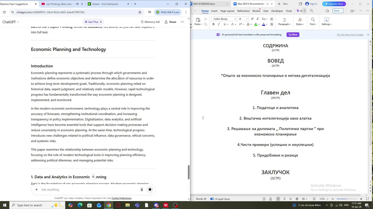Viewport: 373px width, 209px height.
Task: Collapse the WPS ribbon with up chevron
Action: coord(368,11)
